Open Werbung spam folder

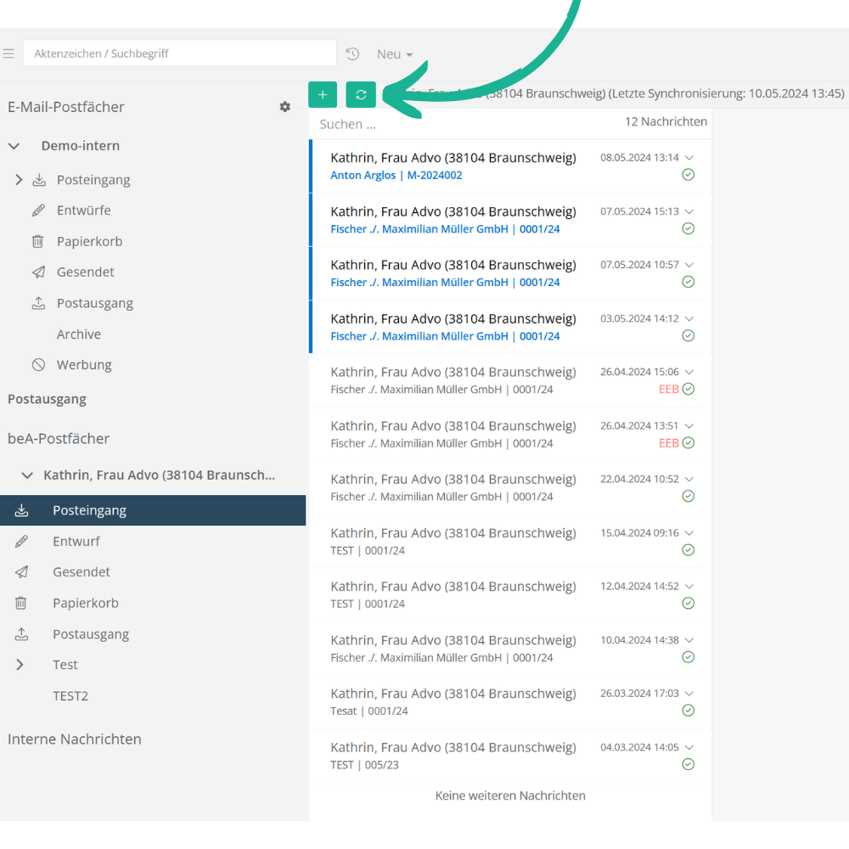[x=84, y=365]
